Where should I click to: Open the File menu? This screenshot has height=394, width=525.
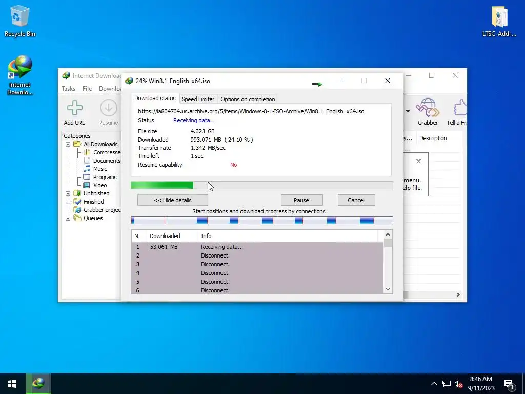pyautogui.click(x=87, y=88)
